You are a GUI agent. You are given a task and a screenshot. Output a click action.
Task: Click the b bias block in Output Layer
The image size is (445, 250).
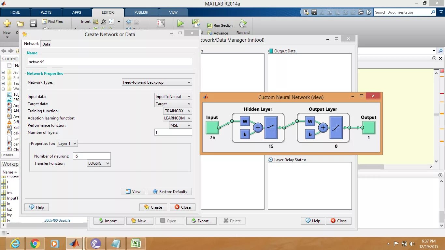pos(310,134)
